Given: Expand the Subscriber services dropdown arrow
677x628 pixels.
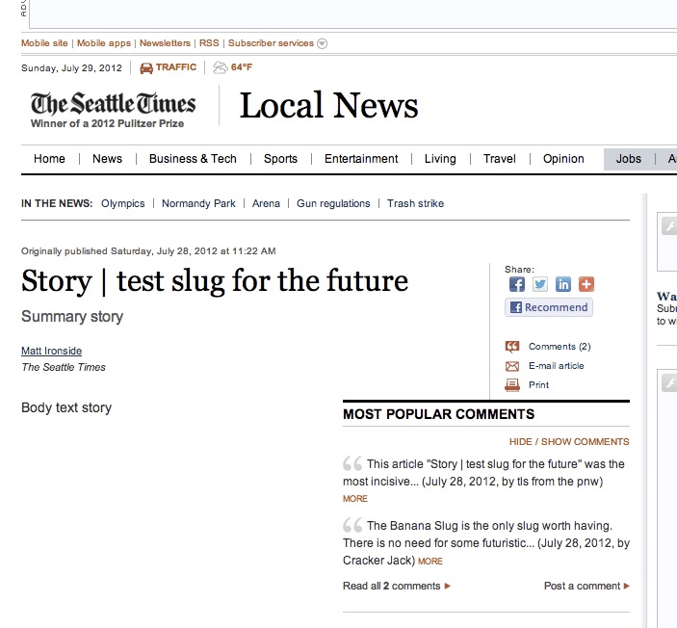Looking at the screenshot, I should click(322, 43).
